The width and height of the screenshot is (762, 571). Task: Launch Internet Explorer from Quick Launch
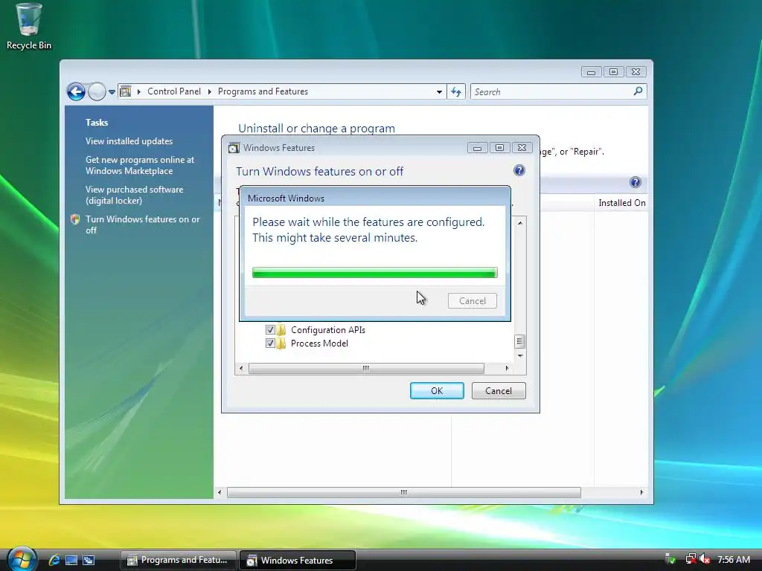pos(54,560)
